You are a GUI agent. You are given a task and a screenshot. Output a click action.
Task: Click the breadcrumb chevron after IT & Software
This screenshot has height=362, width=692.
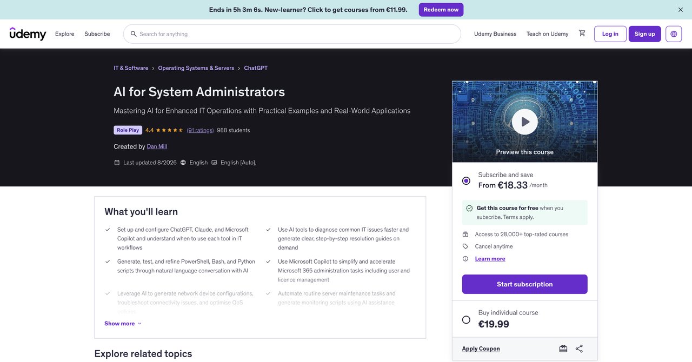pyautogui.click(x=153, y=68)
